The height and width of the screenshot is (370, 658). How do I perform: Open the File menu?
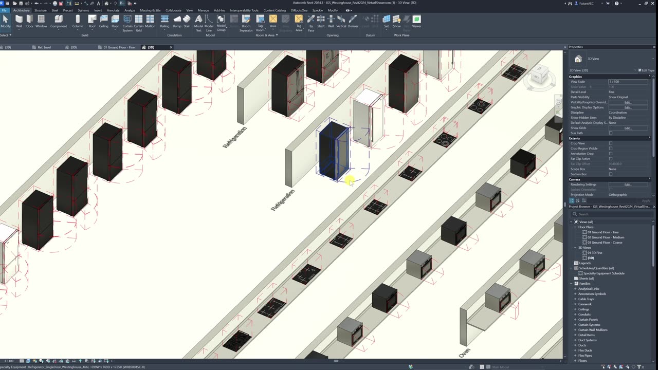(x=4, y=10)
